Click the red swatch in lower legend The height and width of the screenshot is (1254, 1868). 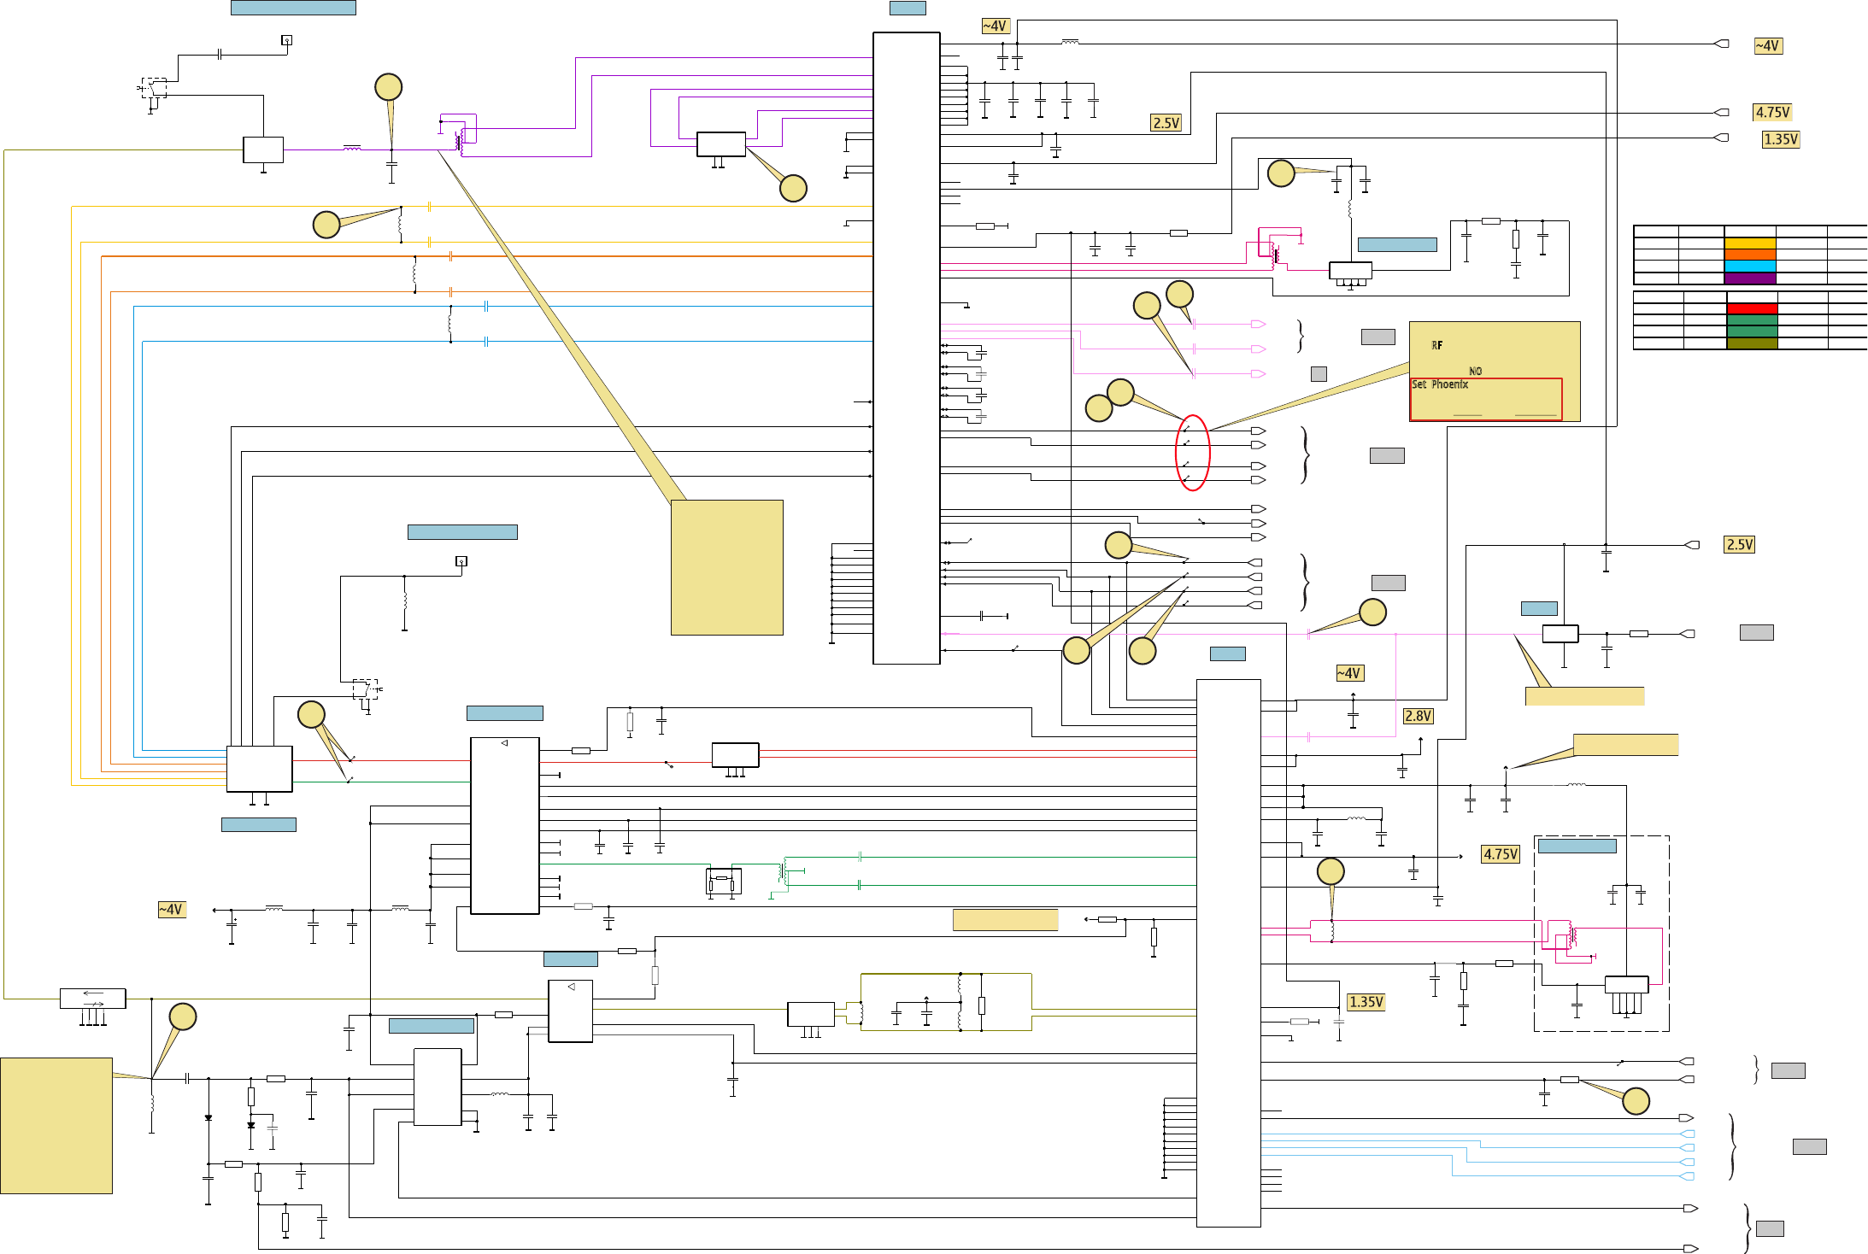1752,308
